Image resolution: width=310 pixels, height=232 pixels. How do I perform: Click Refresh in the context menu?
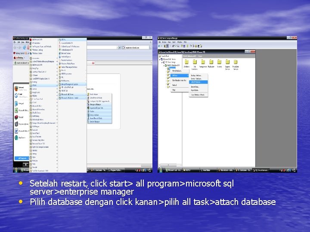click(180, 85)
